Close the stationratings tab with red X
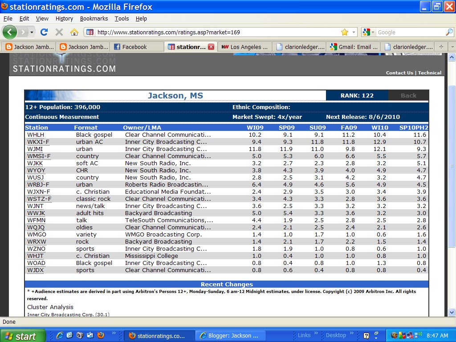 tap(211, 47)
